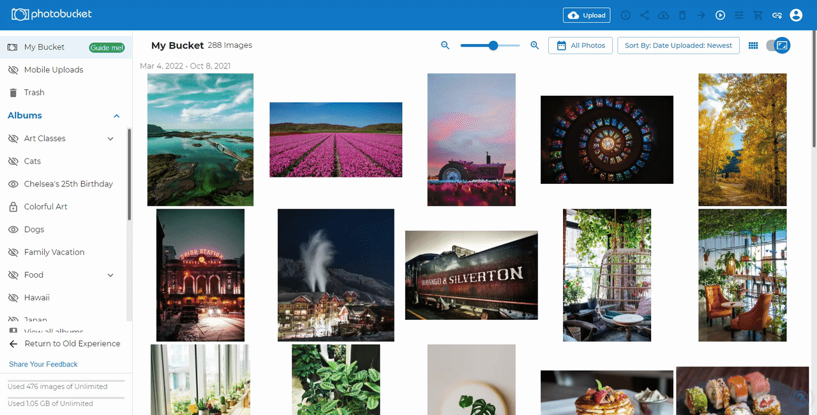Click "Used 476 images of Unlimited" text
This screenshot has height=415, width=817.
[x=57, y=386]
